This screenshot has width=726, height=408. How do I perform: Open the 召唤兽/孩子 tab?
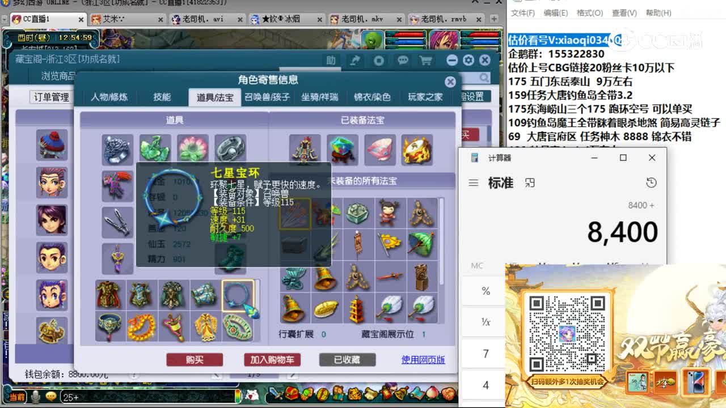pyautogui.click(x=267, y=97)
